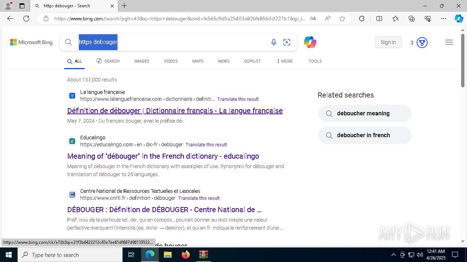Click the browser address bar URL
This screenshot has width=467, height=262.
tap(180, 19)
